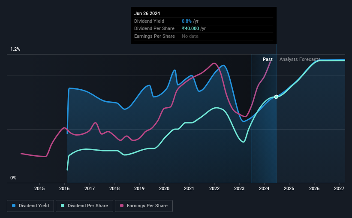Toggle the Dividend Yield legend button
The width and height of the screenshot is (352, 218).
coord(30,206)
